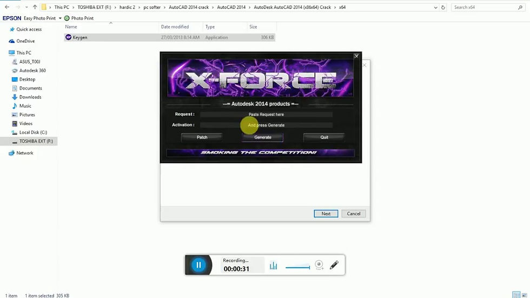Click the Activation field in X-Force
This screenshot has width=530, height=298.
(x=266, y=125)
